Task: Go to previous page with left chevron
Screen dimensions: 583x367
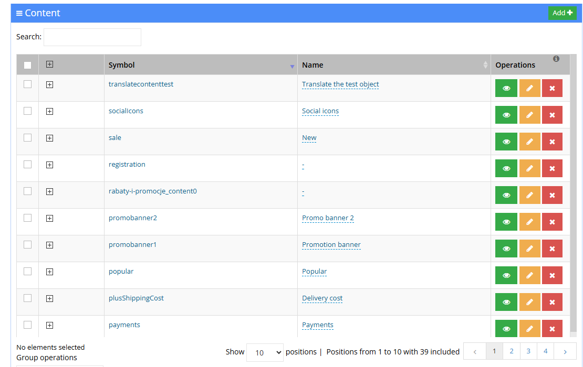Action: pyautogui.click(x=475, y=351)
